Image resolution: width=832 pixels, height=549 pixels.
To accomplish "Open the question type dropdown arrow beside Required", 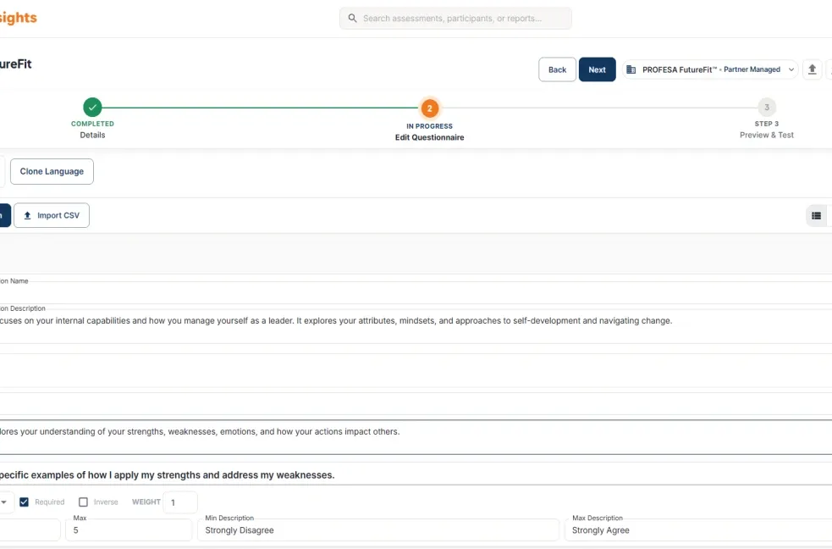I will (3, 502).
